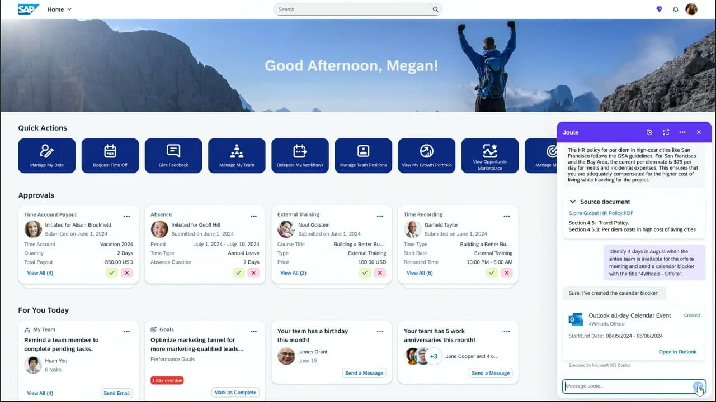This screenshot has height=402, width=716.
Task: Open Joule conversation history icon
Action: 649,132
